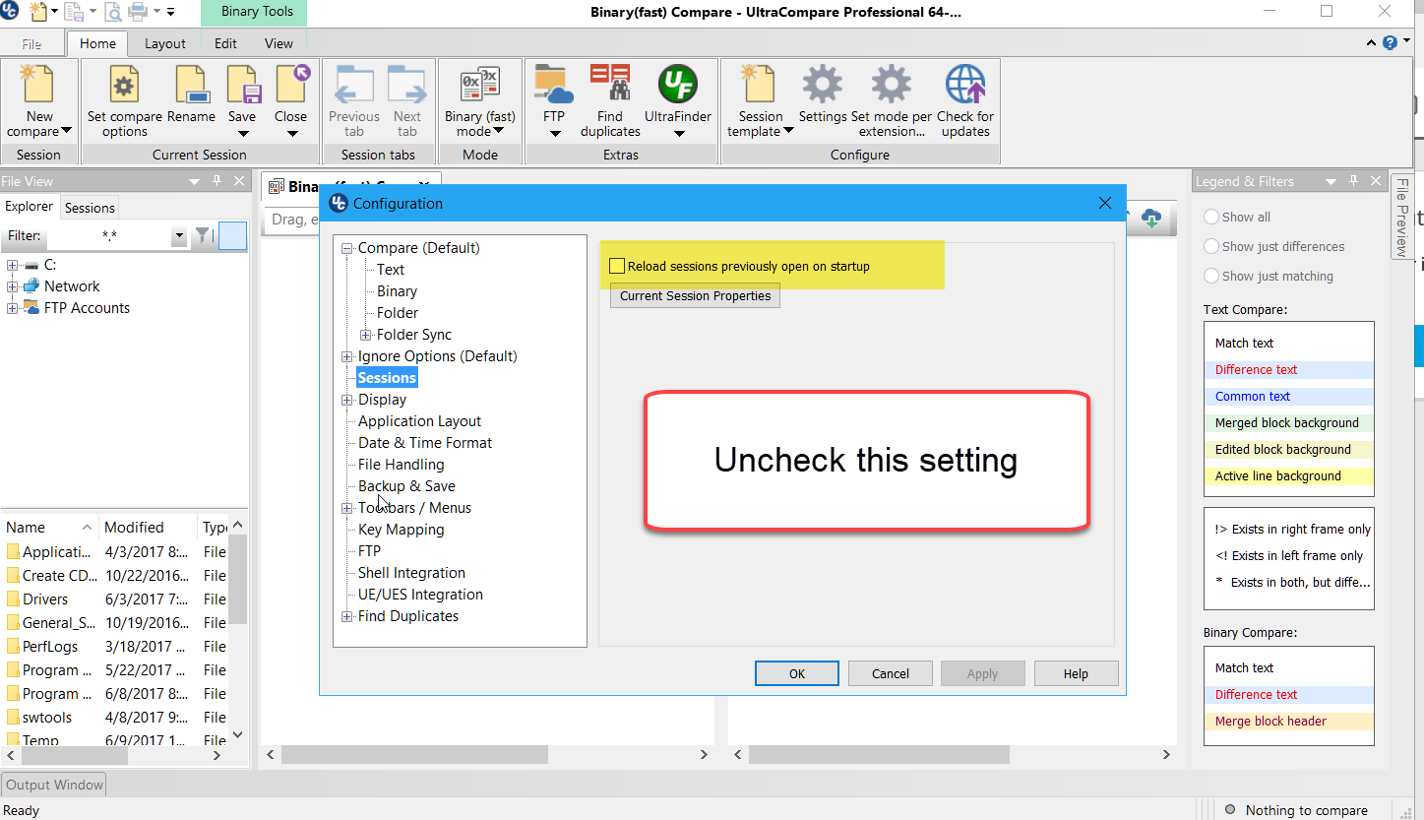1424x820 pixels.
Task: Open the Output Window tab button
Action: [54, 785]
